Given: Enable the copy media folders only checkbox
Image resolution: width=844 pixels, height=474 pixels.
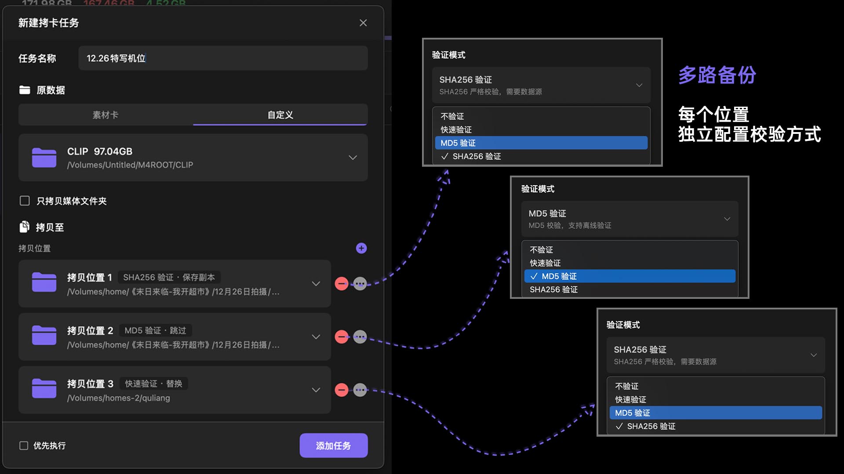Looking at the screenshot, I should coord(25,201).
